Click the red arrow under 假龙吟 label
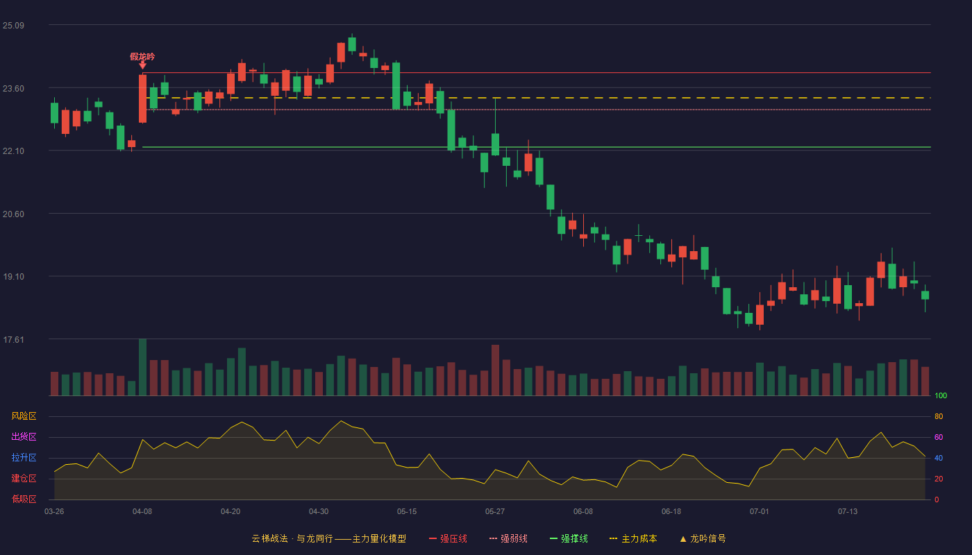Screen dimensions: 972x555 [x=142, y=65]
